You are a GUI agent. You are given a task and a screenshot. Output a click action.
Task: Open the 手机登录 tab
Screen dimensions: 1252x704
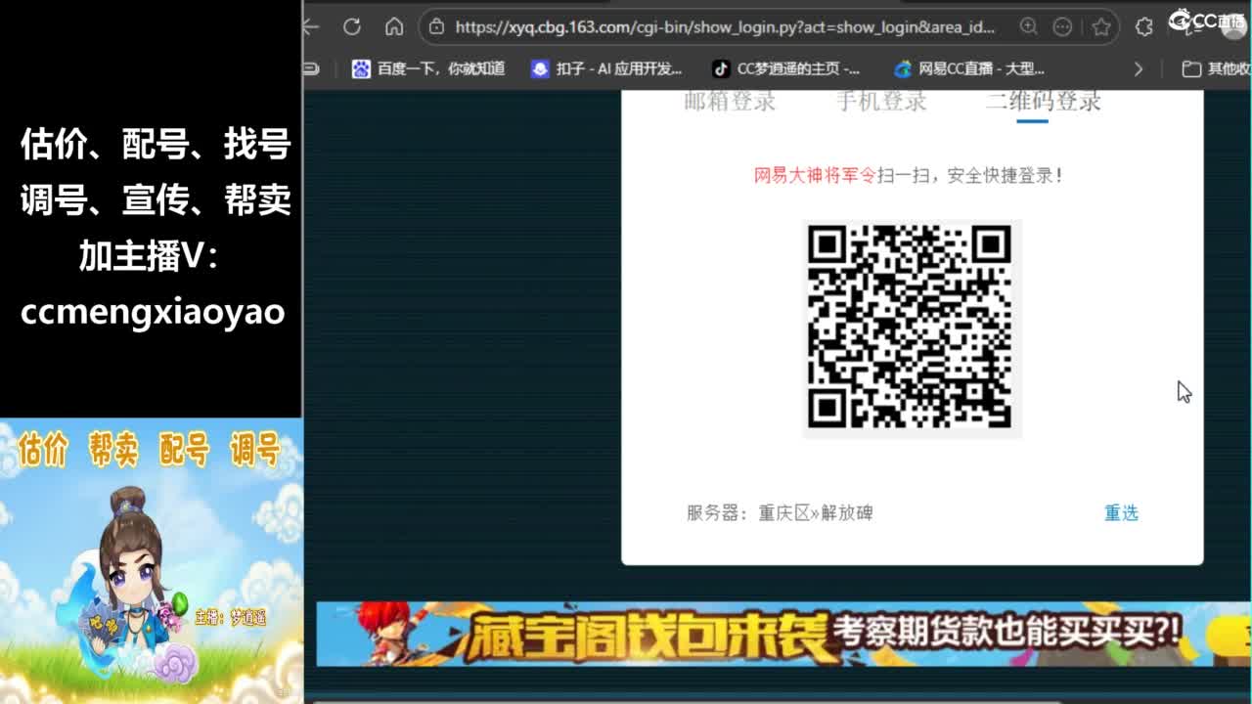(879, 100)
